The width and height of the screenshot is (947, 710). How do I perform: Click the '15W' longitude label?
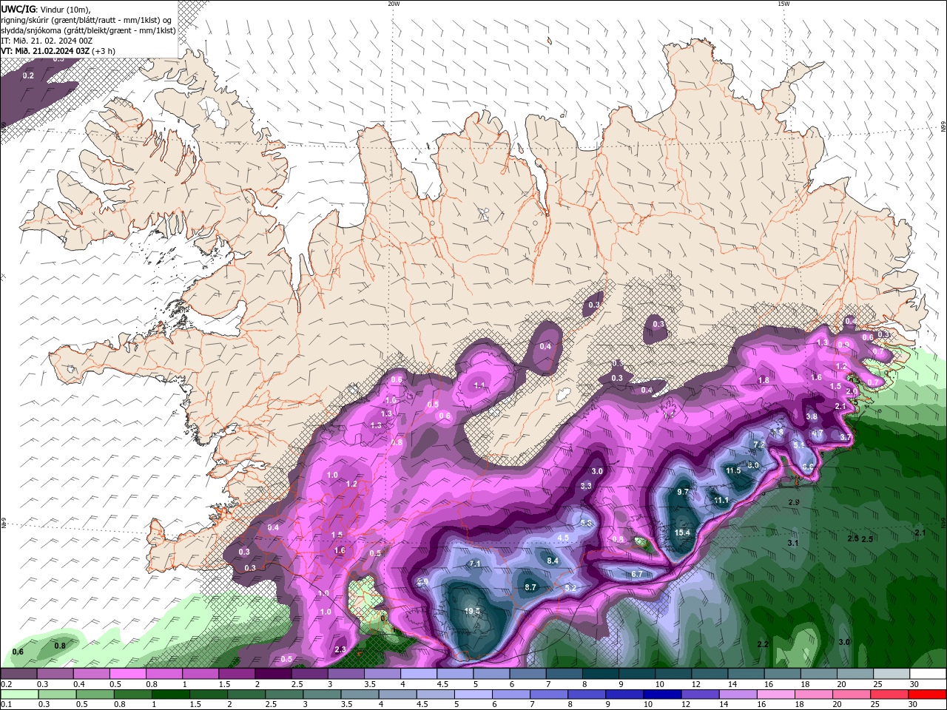click(783, 4)
